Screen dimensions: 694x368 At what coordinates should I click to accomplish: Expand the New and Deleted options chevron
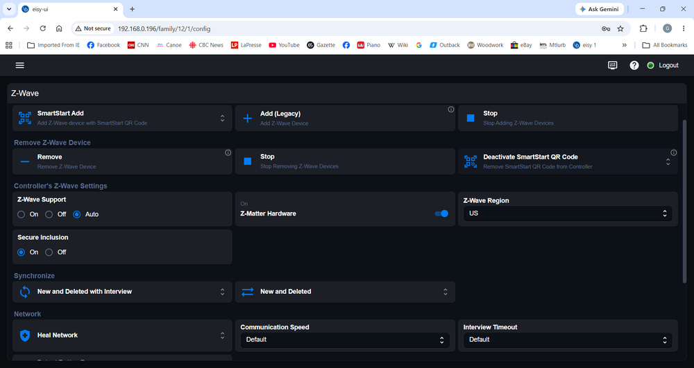[446, 292]
